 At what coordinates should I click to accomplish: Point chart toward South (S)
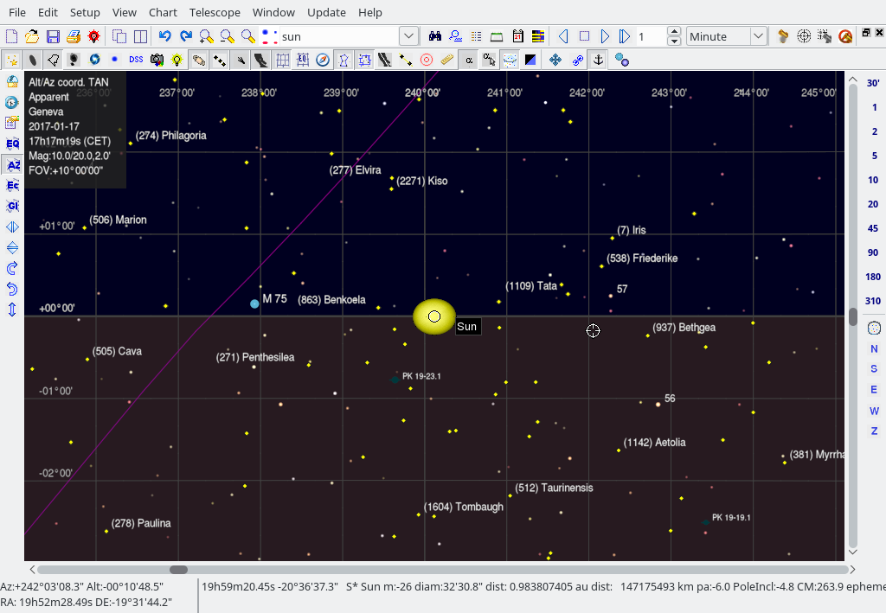tap(874, 369)
